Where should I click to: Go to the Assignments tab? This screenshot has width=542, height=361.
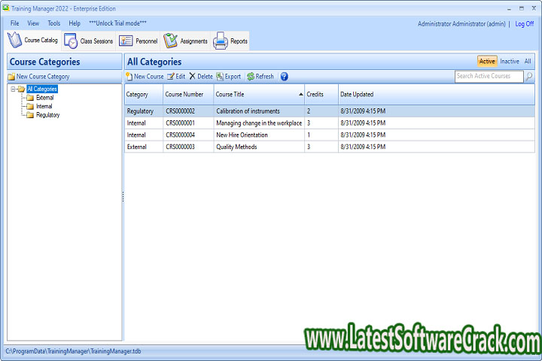coord(185,41)
